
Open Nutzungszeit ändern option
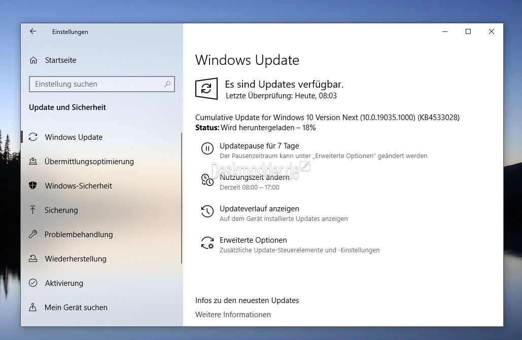click(x=254, y=177)
